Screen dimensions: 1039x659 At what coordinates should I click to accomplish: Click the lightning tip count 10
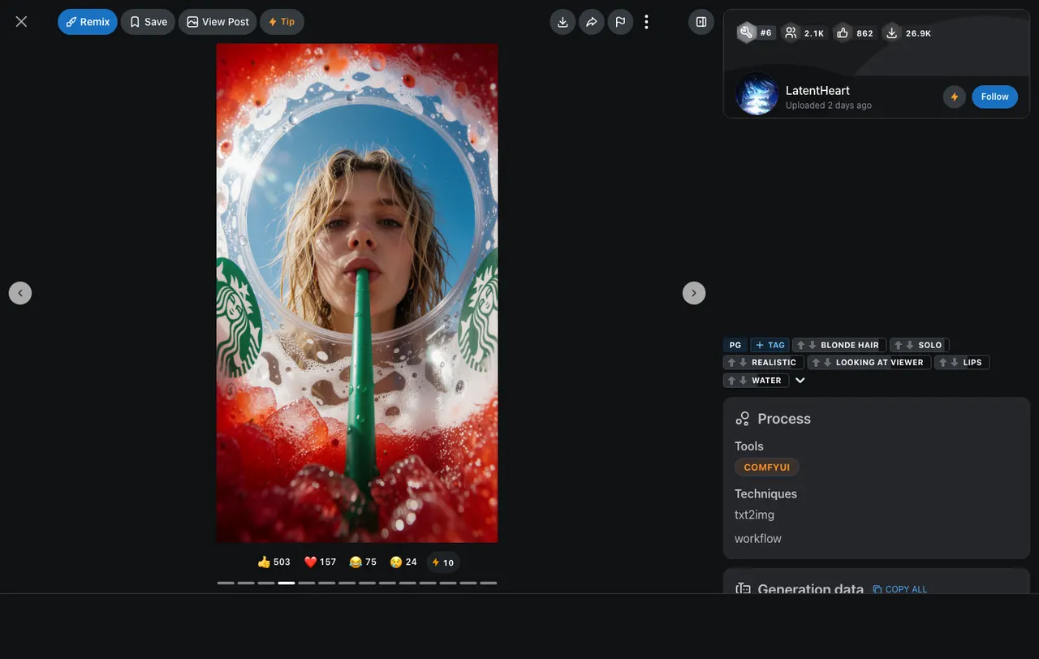click(443, 562)
